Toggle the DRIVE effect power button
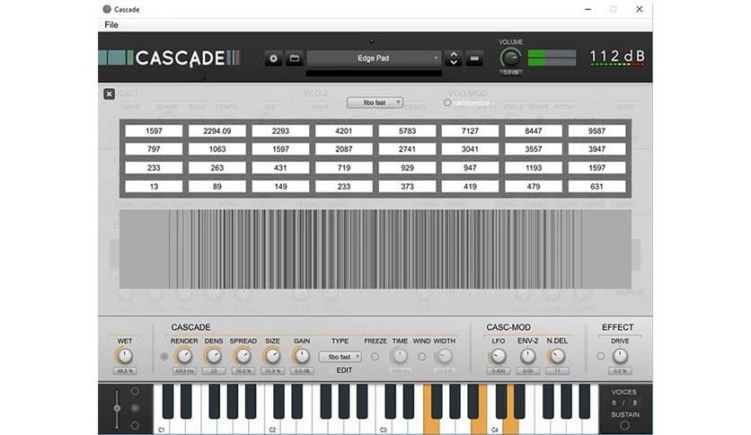The height and width of the screenshot is (435, 751). pos(601,356)
